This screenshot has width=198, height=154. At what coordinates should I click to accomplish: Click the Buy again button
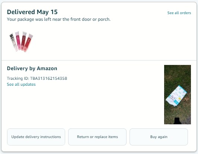point(159,137)
